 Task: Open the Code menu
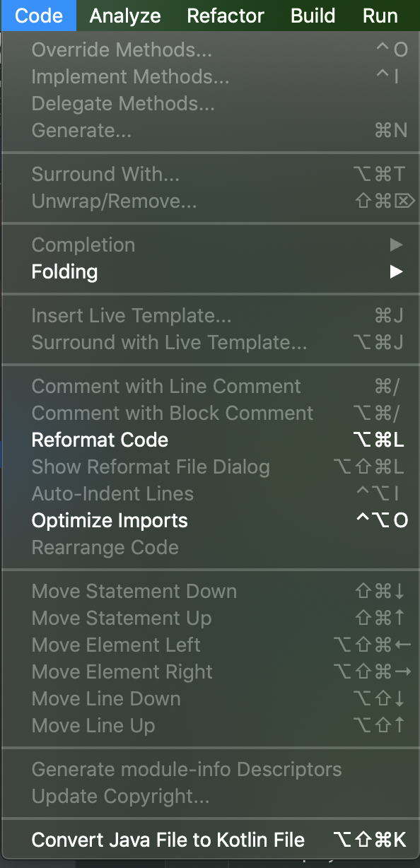pos(39,16)
